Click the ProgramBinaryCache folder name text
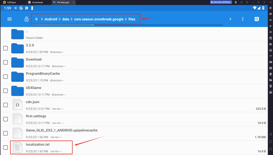The height and width of the screenshot is (155, 273). 43,74
